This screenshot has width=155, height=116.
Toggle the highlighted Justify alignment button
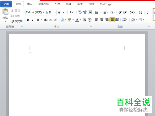(112, 19)
